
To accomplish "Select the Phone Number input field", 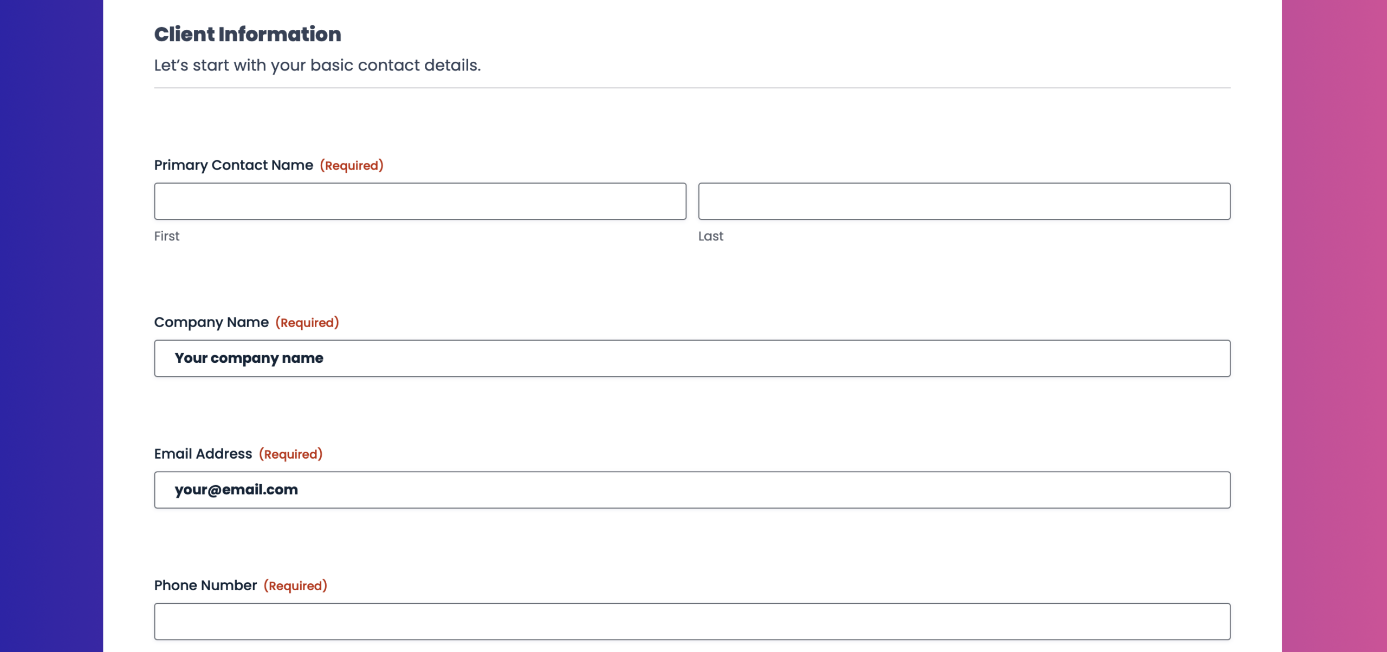I will pos(692,621).
